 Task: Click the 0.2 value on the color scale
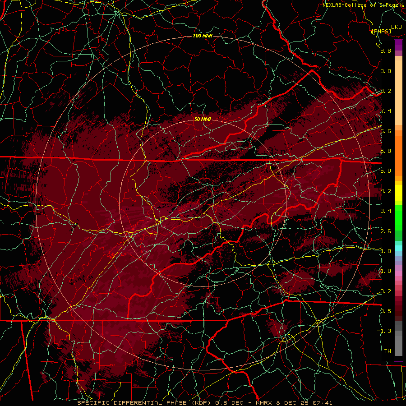click(x=386, y=291)
